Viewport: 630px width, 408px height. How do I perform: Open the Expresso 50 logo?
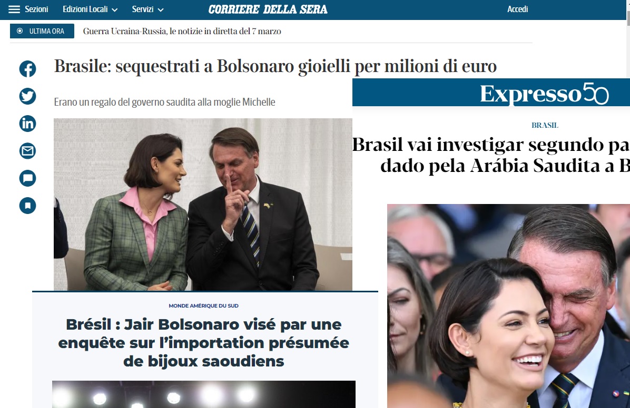[545, 94]
